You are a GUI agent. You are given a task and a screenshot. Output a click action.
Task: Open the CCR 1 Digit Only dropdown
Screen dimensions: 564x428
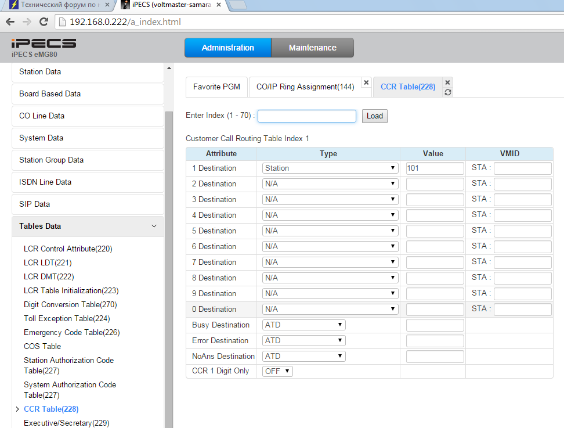point(277,371)
